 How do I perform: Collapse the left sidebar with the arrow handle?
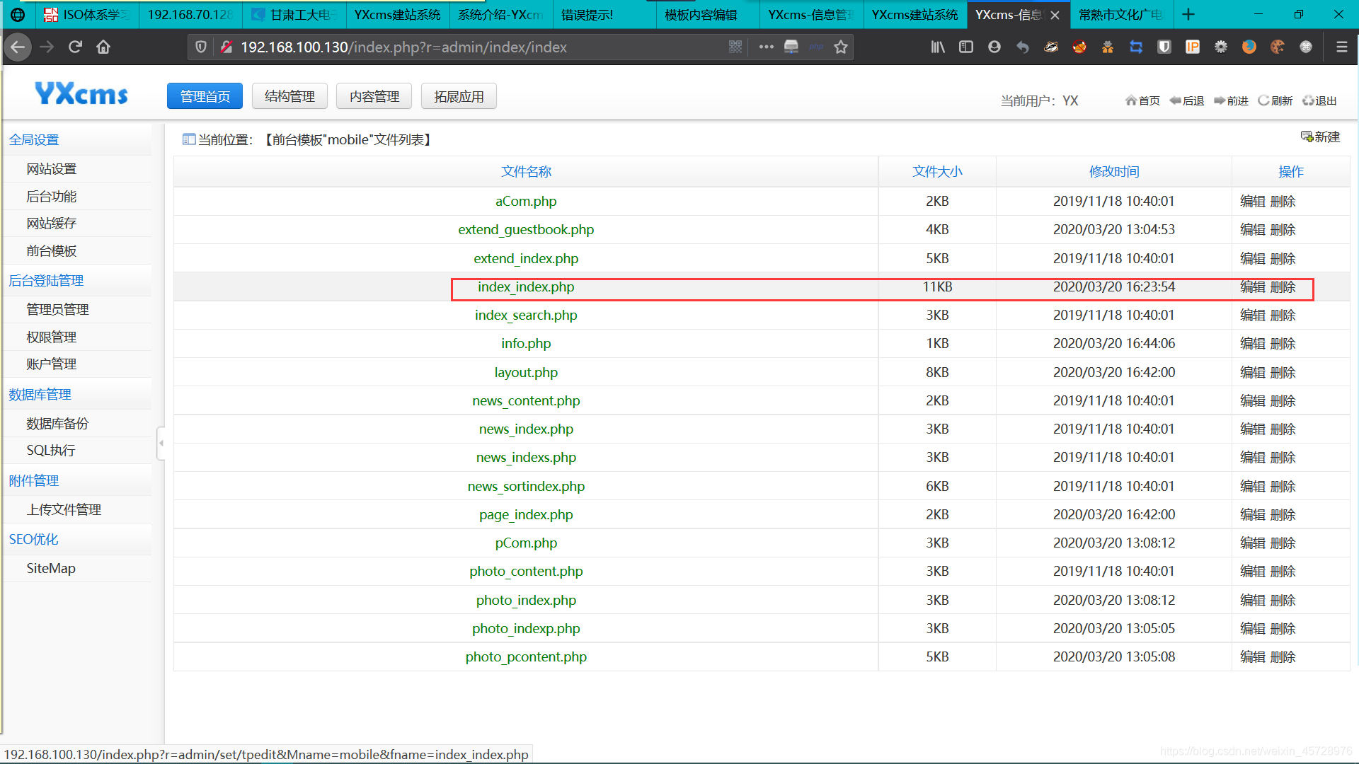click(x=161, y=444)
